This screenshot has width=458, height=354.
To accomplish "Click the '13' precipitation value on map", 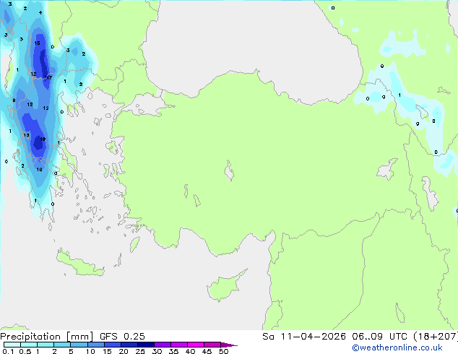I will [x=26, y=135].
